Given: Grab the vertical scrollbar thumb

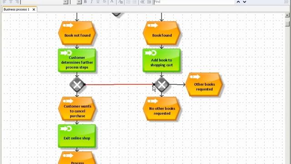Looking at the screenshot, I should tap(287, 24).
